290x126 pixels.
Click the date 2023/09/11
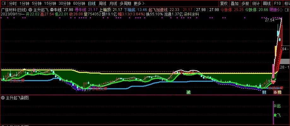tap(11, 14)
